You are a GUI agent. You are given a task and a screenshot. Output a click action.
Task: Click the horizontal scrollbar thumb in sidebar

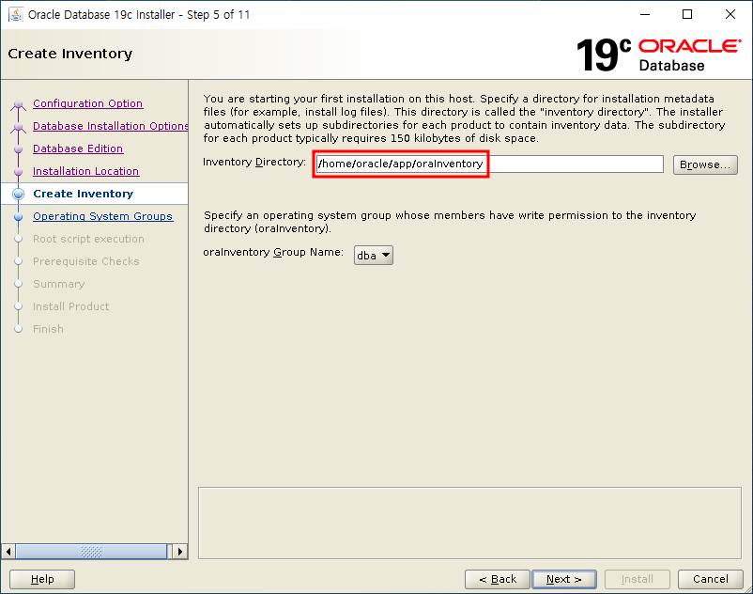pyautogui.click(x=91, y=551)
